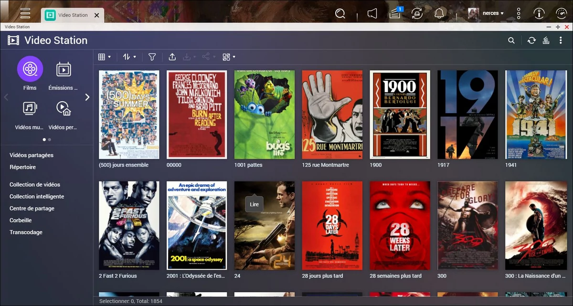Open the resource monitor gauge icon
Image resolution: width=573 pixels, height=306 pixels.
pyautogui.click(x=562, y=13)
